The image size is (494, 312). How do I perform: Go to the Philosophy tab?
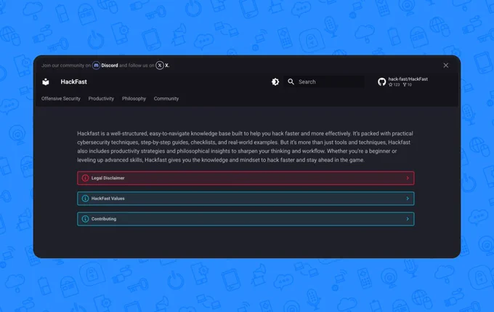[134, 98]
